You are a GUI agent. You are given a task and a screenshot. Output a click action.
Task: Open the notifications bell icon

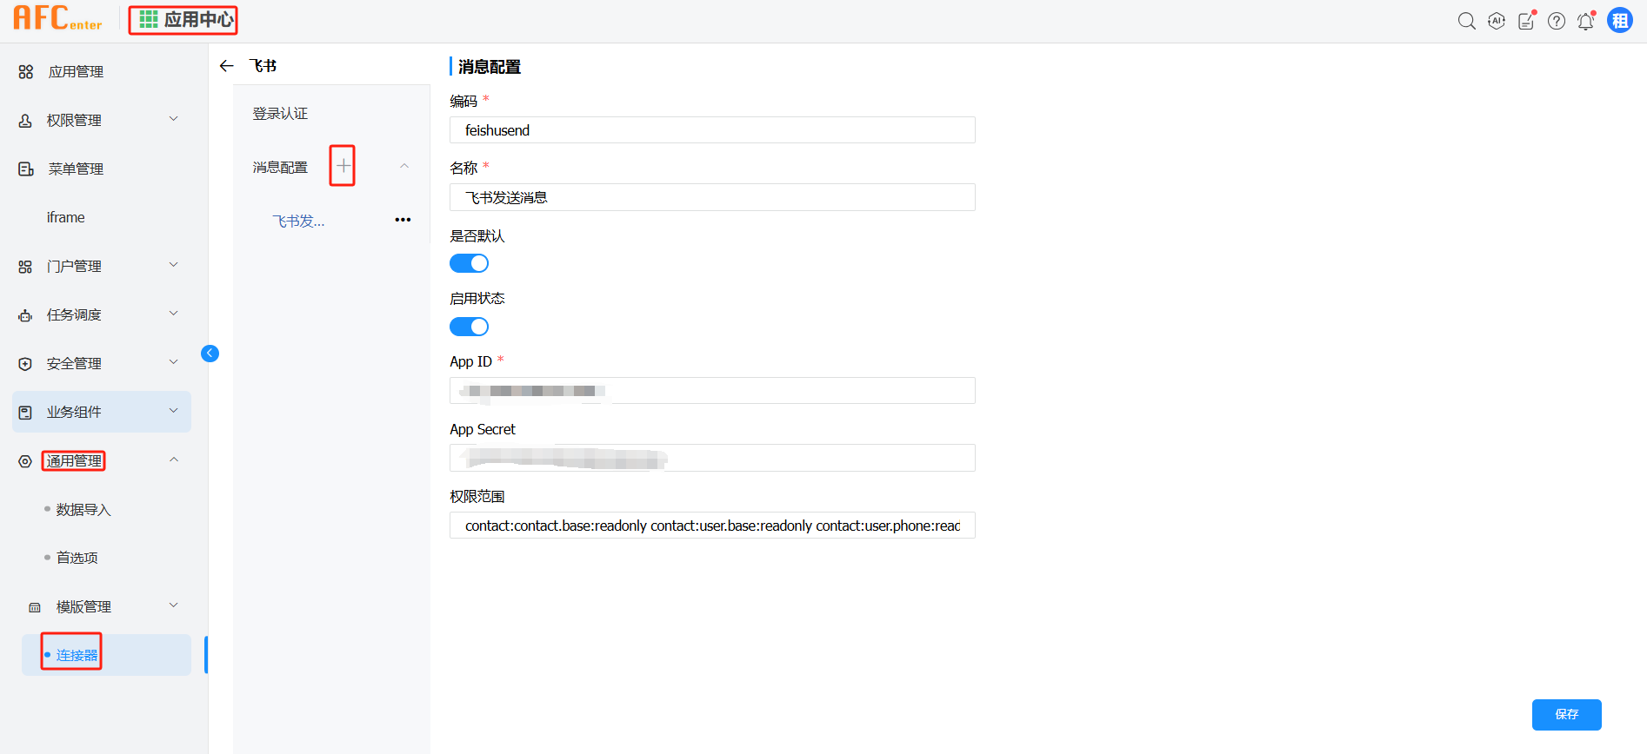coord(1586,22)
